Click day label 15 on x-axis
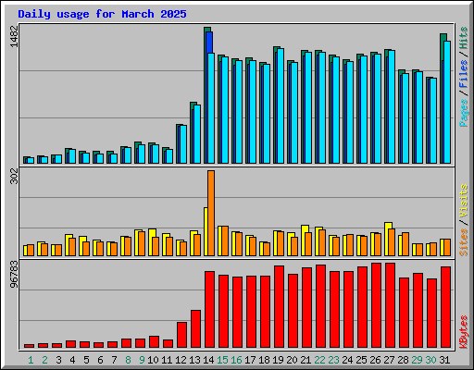 click(222, 360)
